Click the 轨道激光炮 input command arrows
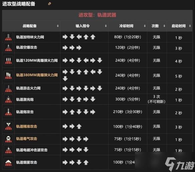This screenshot has height=172, width=195. coord(79,99)
